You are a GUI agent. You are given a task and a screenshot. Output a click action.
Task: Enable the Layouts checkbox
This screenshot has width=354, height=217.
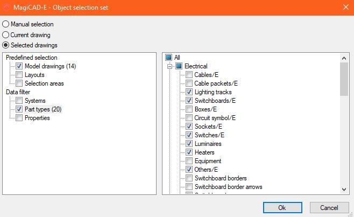19,75
